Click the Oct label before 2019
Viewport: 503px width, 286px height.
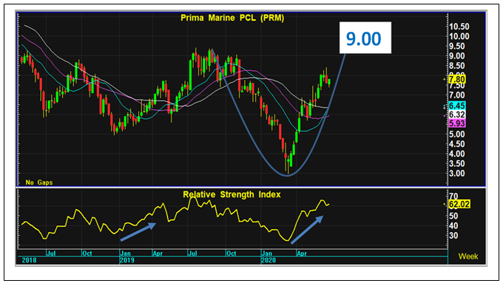[x=87, y=253]
